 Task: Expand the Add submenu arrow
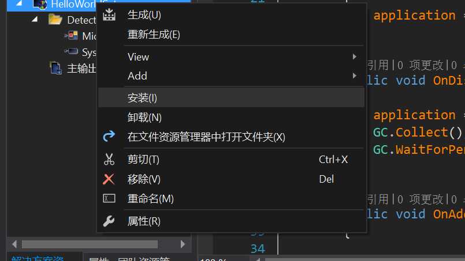(355, 75)
